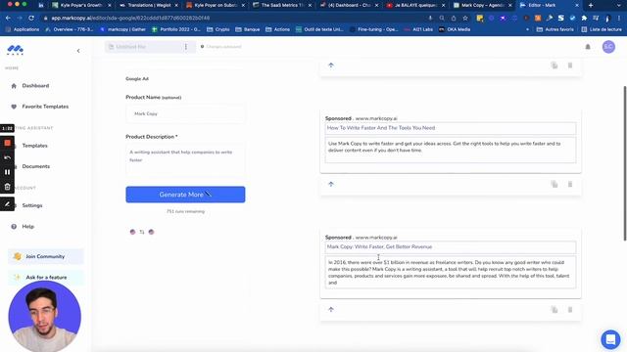Go to Templates in sidebar
Viewport: 627px width, 352px height.
pos(34,146)
